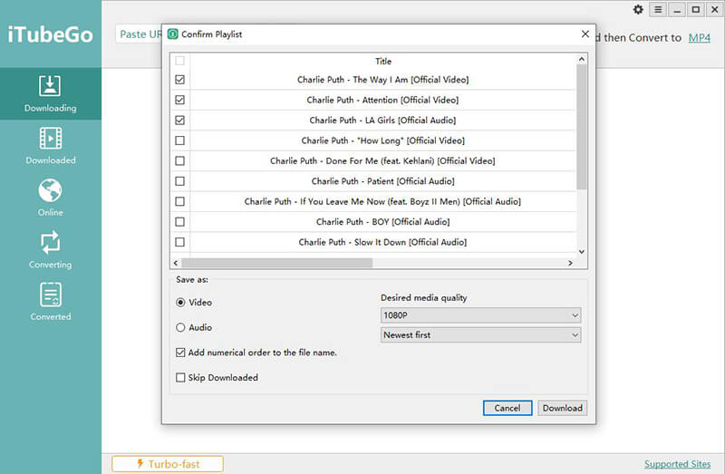
Task: Click the Turbo-fast lightning icon
Action: [x=140, y=463]
